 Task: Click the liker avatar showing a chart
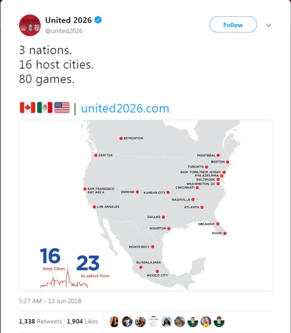(153, 321)
